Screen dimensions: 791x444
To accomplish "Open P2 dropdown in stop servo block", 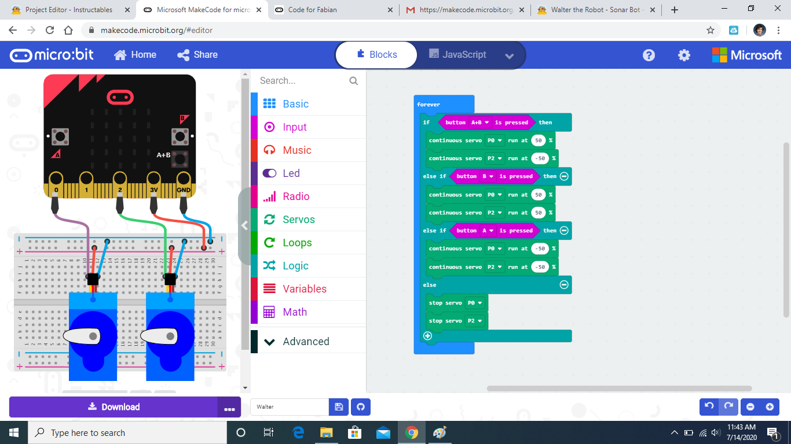I will point(474,321).
